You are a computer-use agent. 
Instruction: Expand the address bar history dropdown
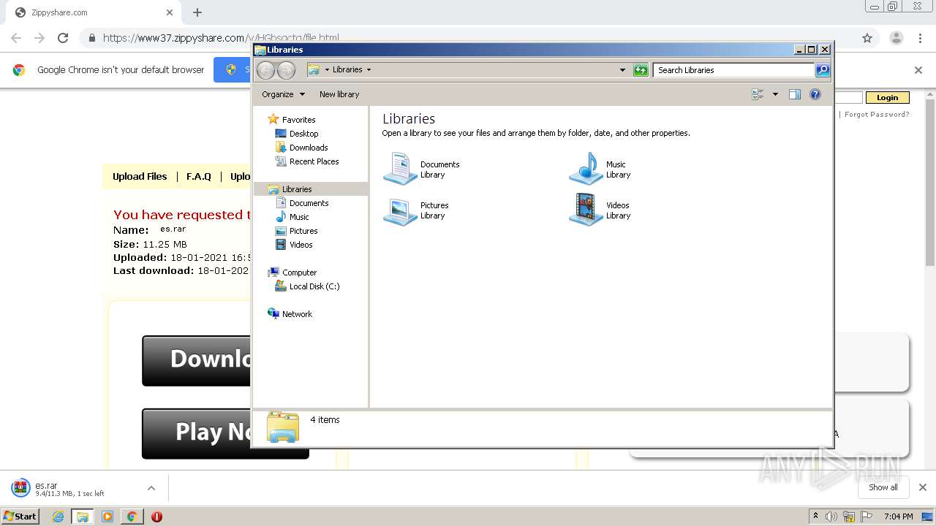coord(622,70)
